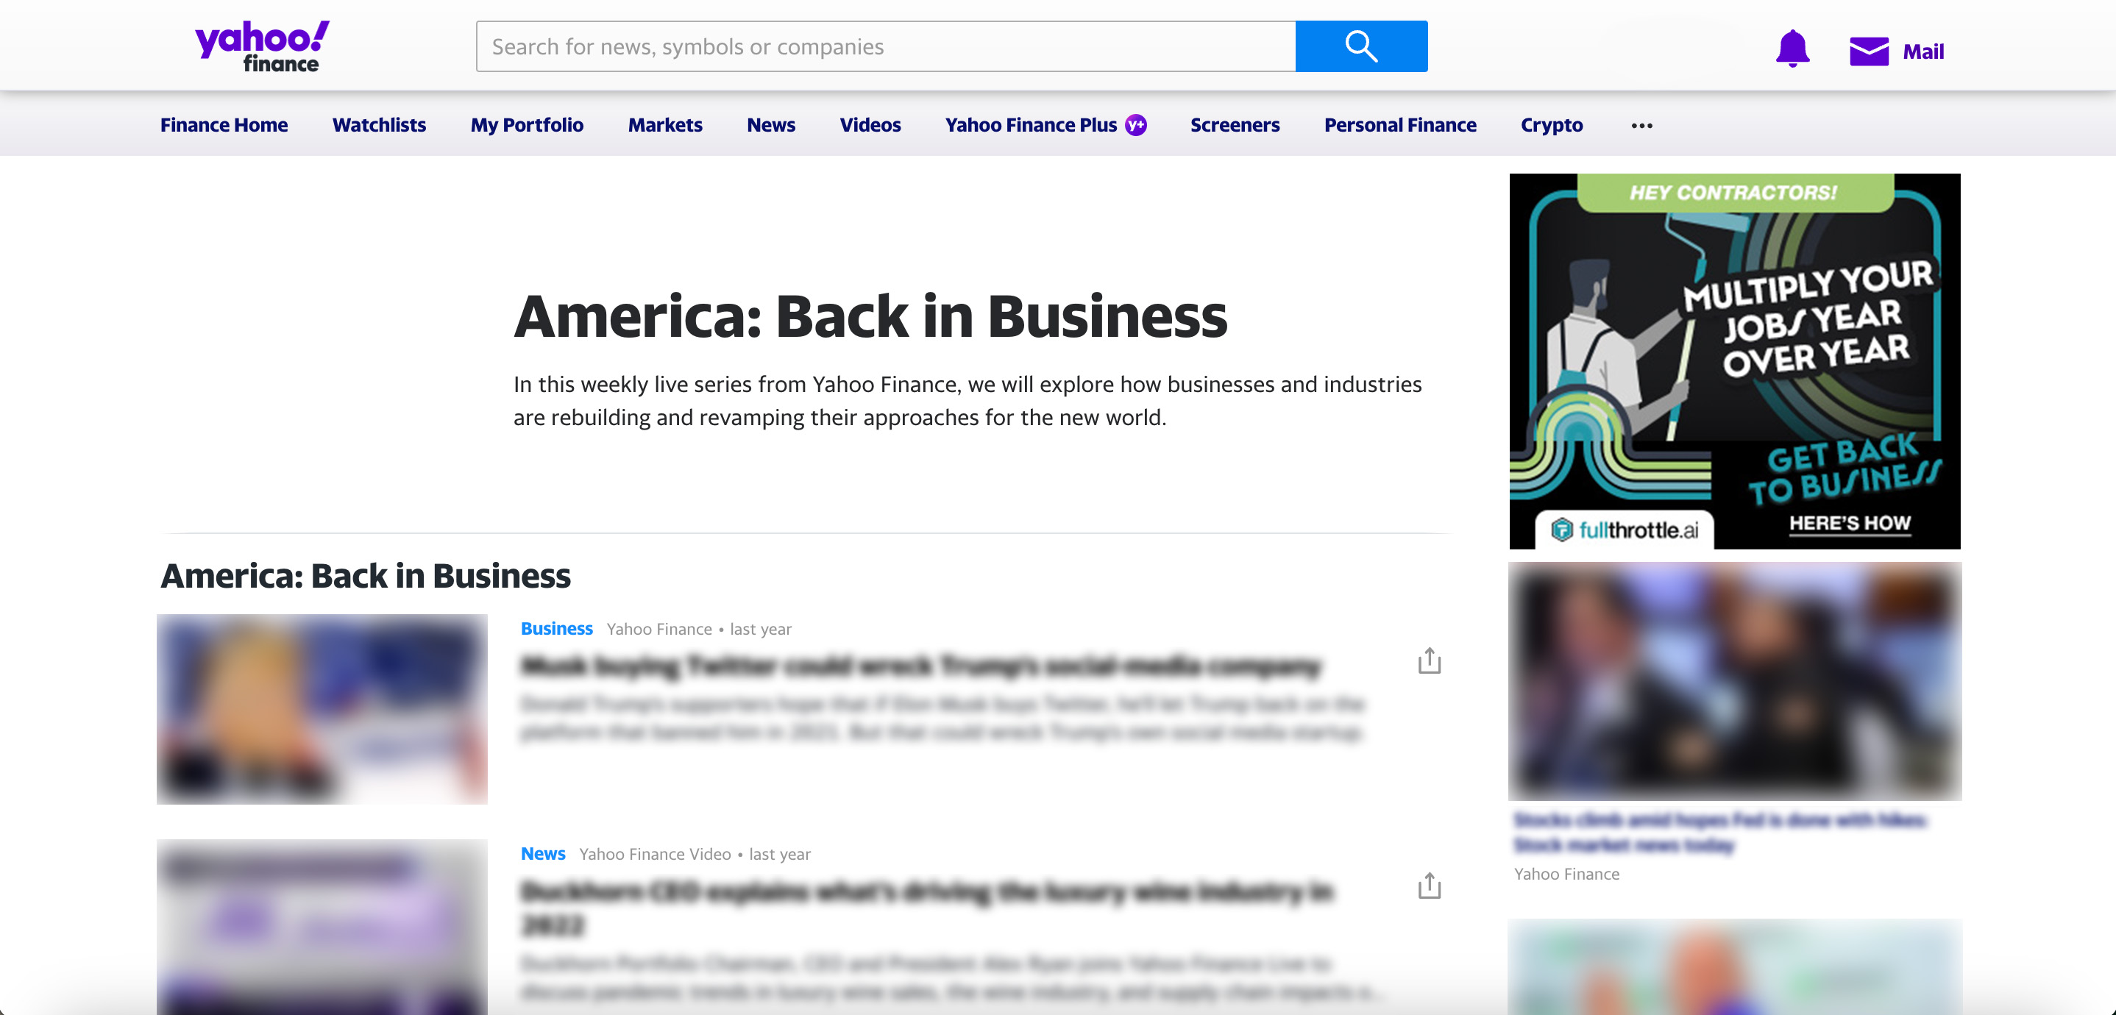Click the blue magnifier search button
This screenshot has height=1015, width=2116.
1360,47
